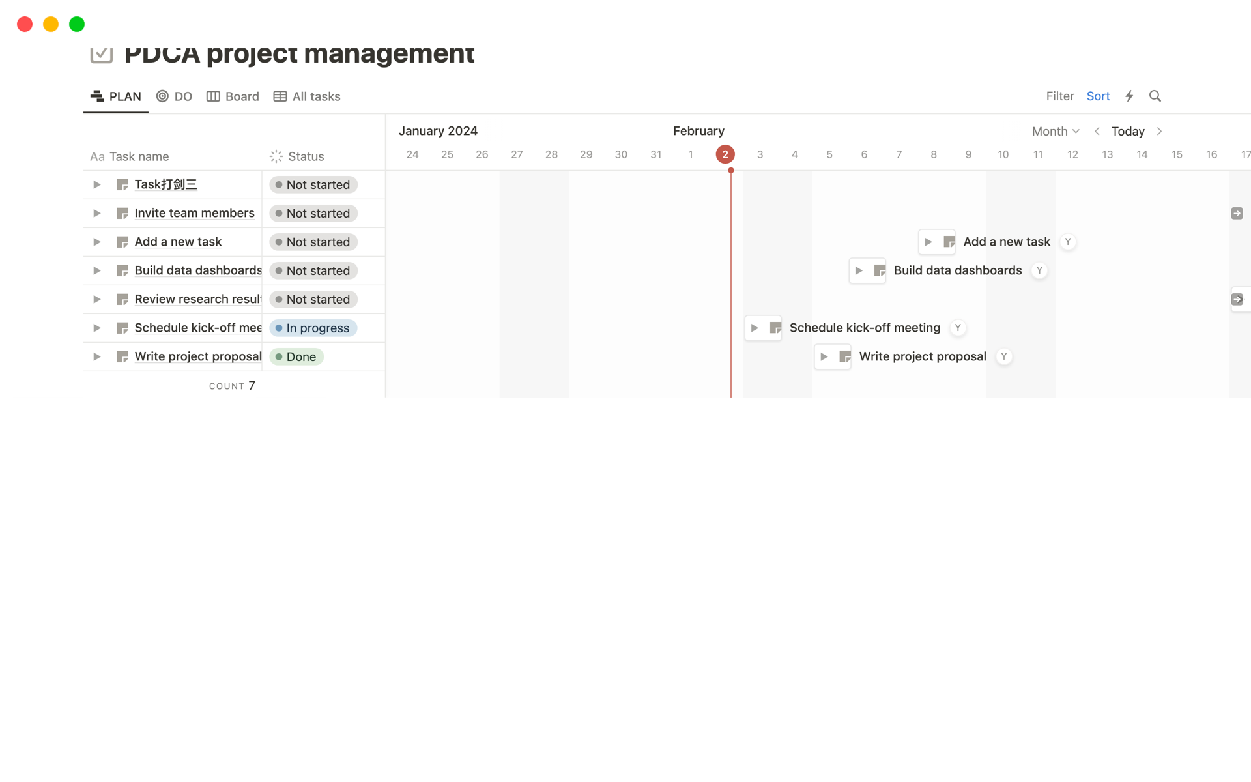Image resolution: width=1251 pixels, height=782 pixels.
Task: Click the Sort button
Action: click(x=1098, y=96)
